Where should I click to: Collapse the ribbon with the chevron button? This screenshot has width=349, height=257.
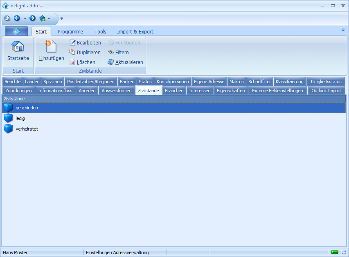tap(343, 30)
